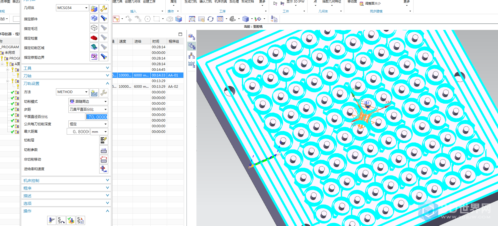Click the 创建工序 ribbon button
498x226 pixels.
tap(149, 1)
